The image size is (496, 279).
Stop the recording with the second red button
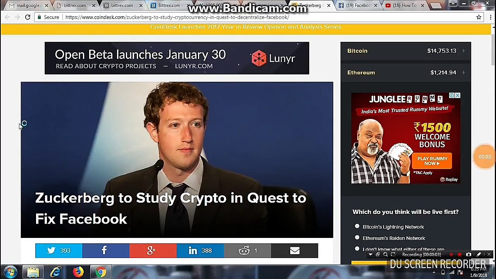pos(460,255)
